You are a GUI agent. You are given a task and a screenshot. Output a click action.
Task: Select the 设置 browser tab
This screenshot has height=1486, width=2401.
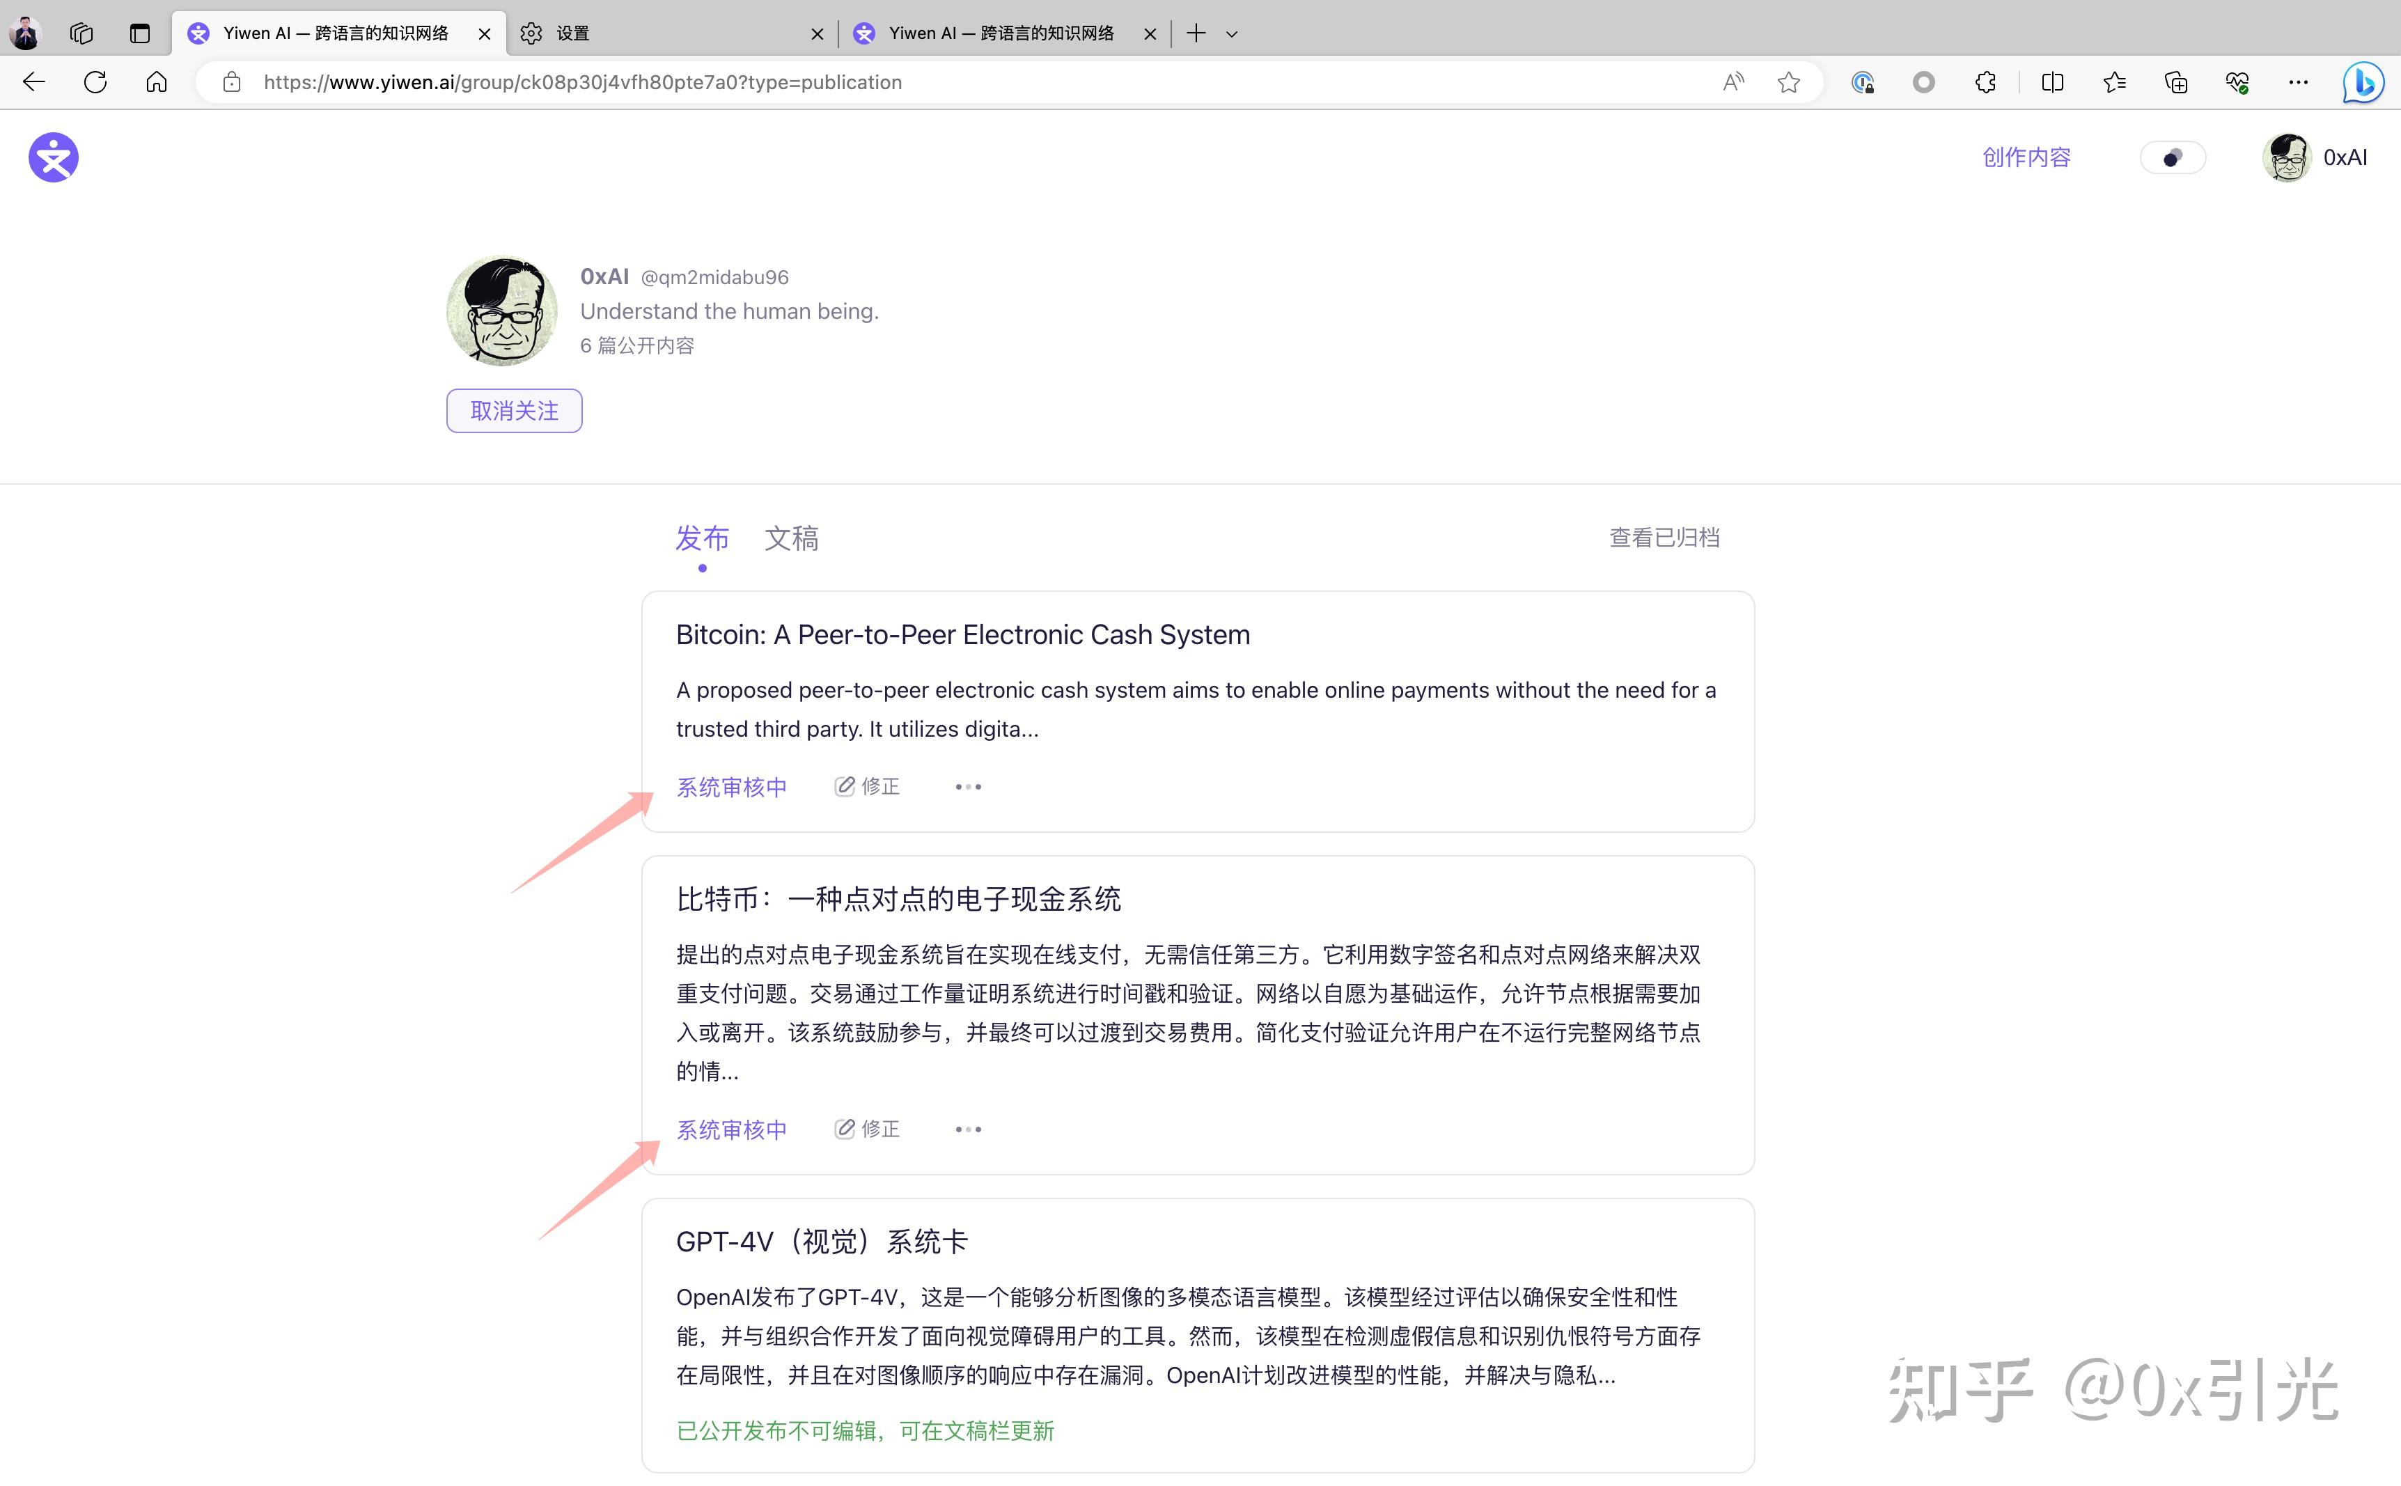(673, 33)
